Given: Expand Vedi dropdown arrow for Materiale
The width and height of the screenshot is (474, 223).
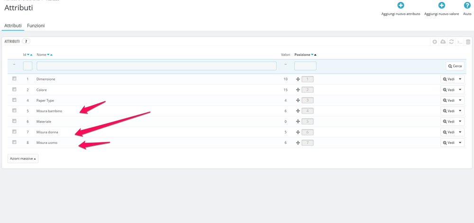Looking at the screenshot, I should pyautogui.click(x=460, y=121).
